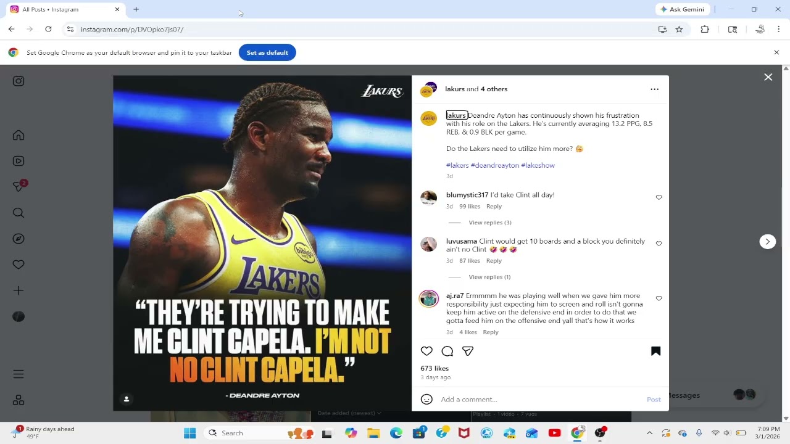Select the All Posts • Instagram tab
This screenshot has height=444, width=790.
(65, 9)
